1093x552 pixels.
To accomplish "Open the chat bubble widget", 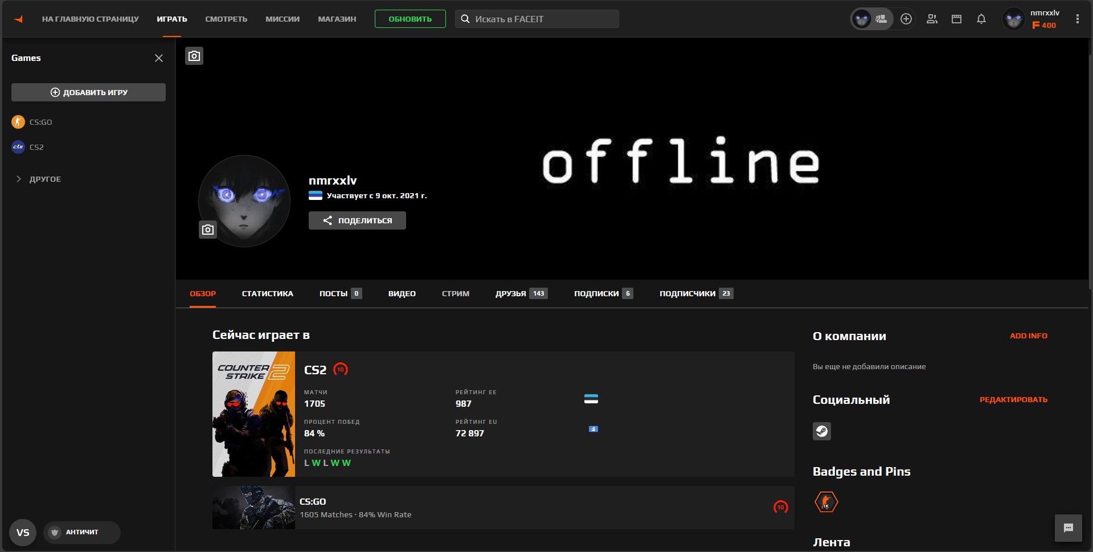I will point(1069,528).
